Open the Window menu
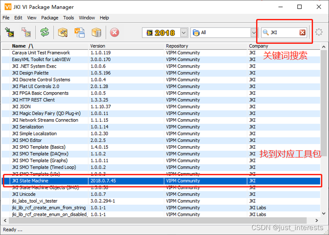The image size is (329, 235). [87, 18]
